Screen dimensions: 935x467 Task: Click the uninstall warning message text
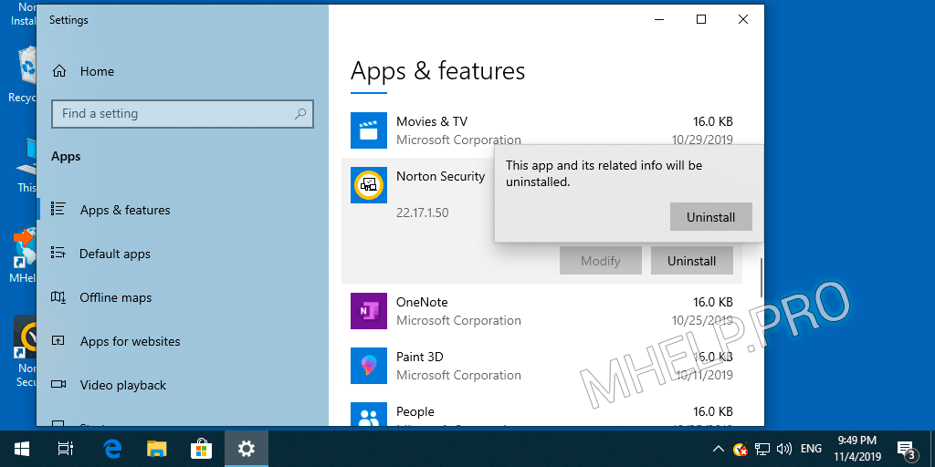coord(604,173)
